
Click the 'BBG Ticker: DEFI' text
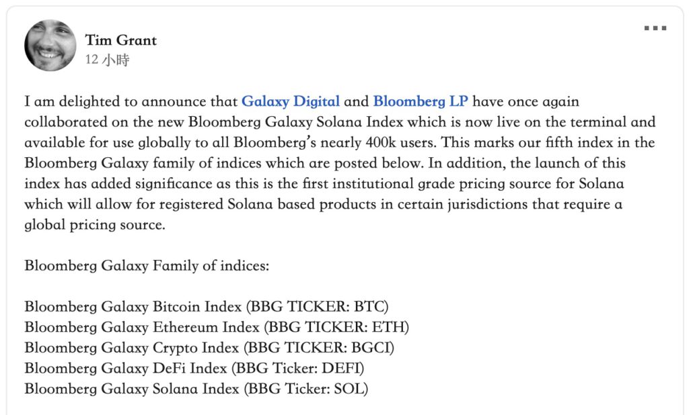298,368
